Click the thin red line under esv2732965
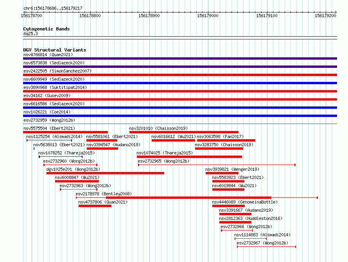 coord(217,165)
